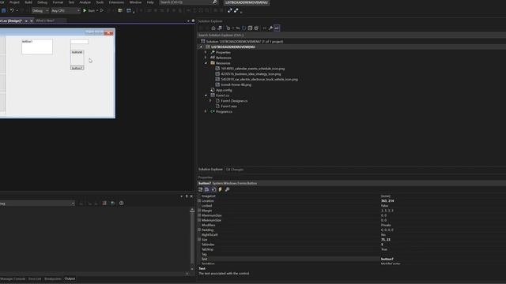
Task: Open the Breakpoints tab
Action: click(x=53, y=278)
